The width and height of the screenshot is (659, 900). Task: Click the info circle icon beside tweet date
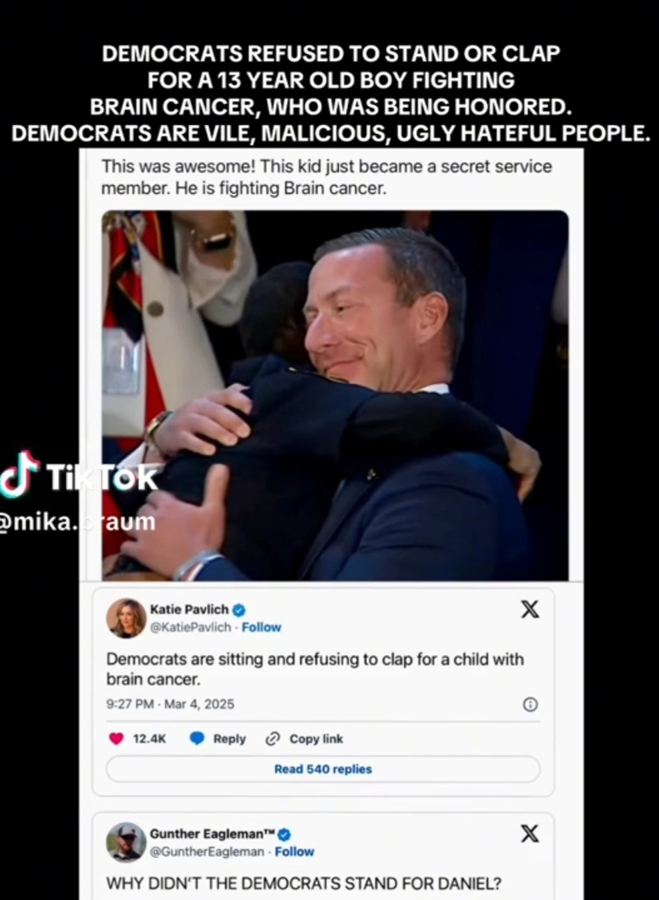[x=530, y=705]
